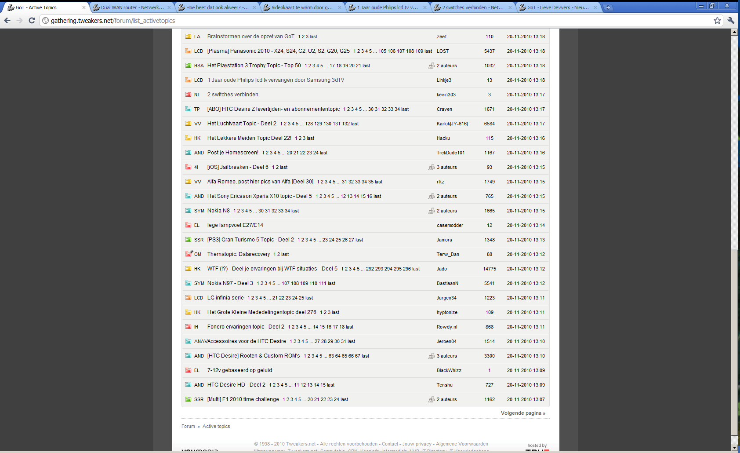This screenshot has width=740, height=453.
Task: Click the red folder icon next to "2 switches verbinden"
Action: coord(188,94)
